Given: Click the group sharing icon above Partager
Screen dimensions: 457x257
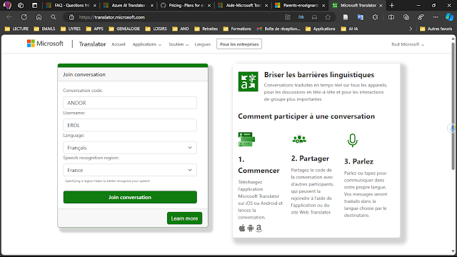Looking at the screenshot, I should [299, 139].
